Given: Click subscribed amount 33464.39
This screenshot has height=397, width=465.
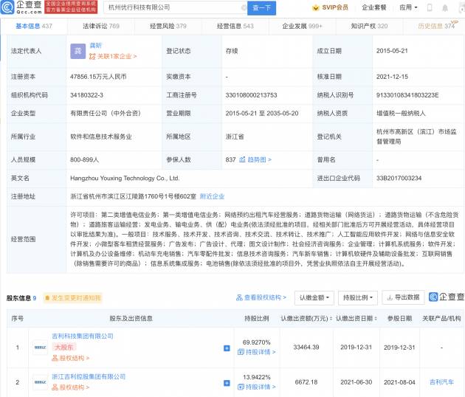Looking at the screenshot, I should [306, 347].
